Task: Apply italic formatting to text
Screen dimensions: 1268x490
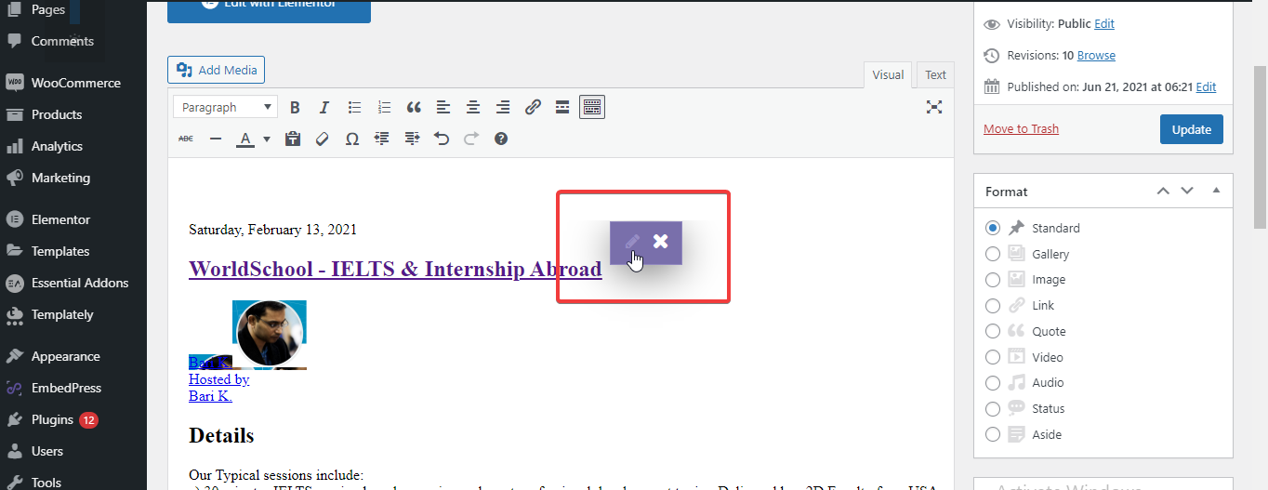Action: (324, 107)
